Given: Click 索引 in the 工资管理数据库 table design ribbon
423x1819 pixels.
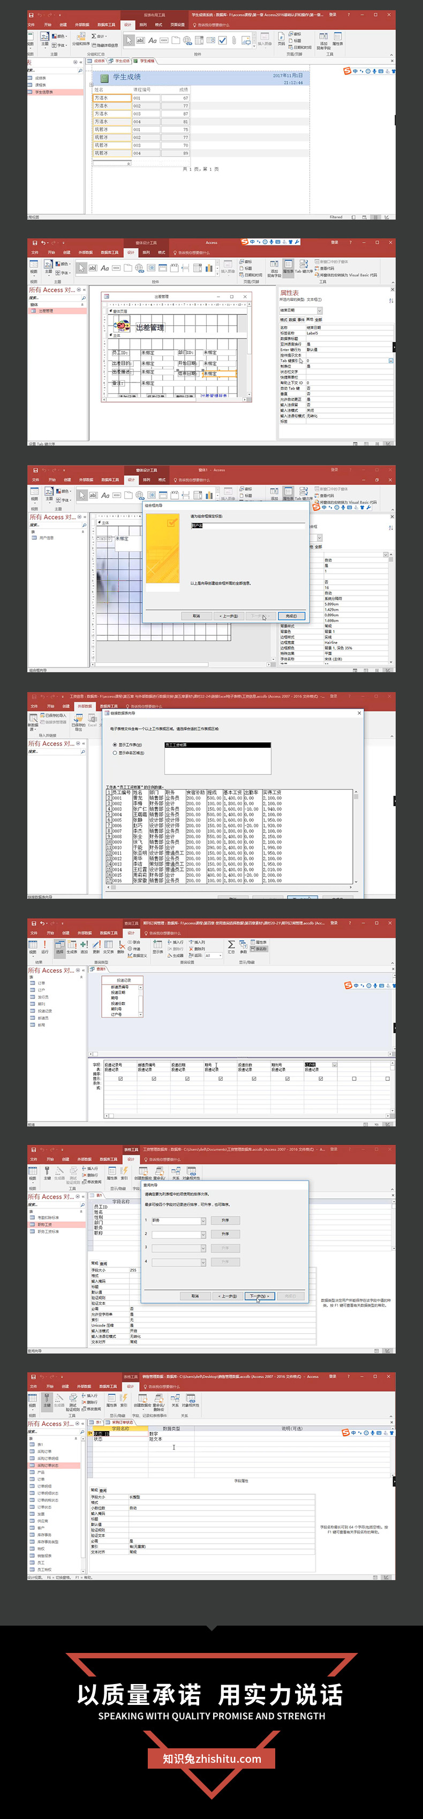Looking at the screenshot, I should [x=124, y=1173].
